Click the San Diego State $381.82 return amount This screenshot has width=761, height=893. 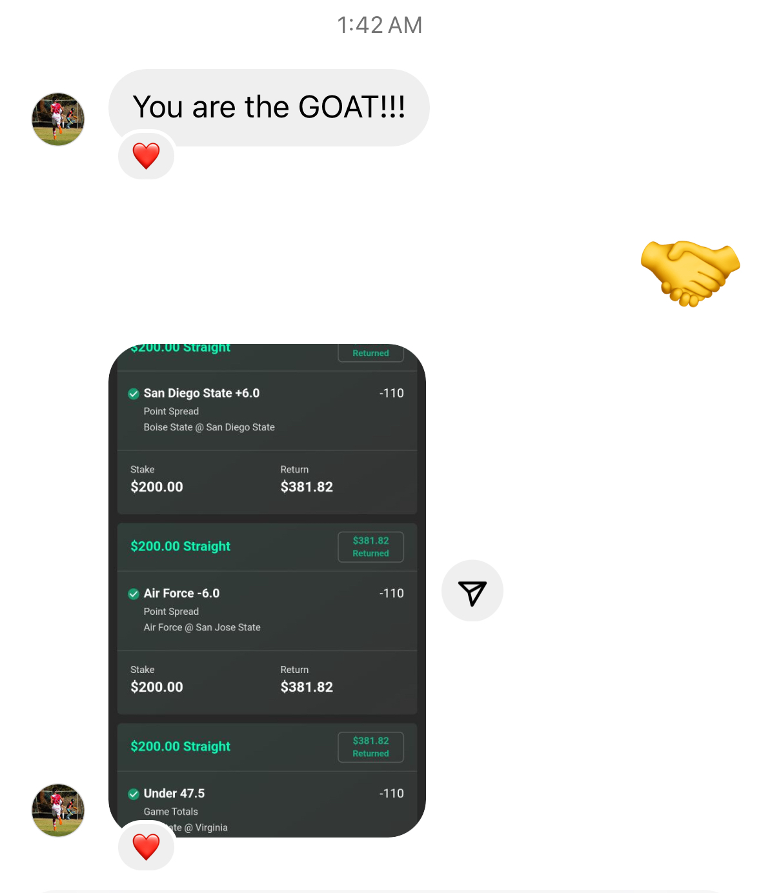click(x=307, y=487)
